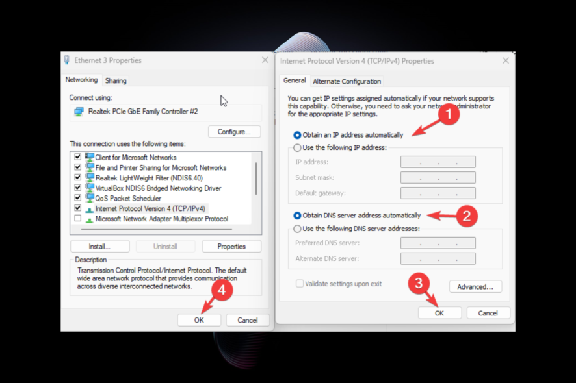Click the Default gateway input field
Viewport: 576px width, 383px height.
tap(438, 193)
